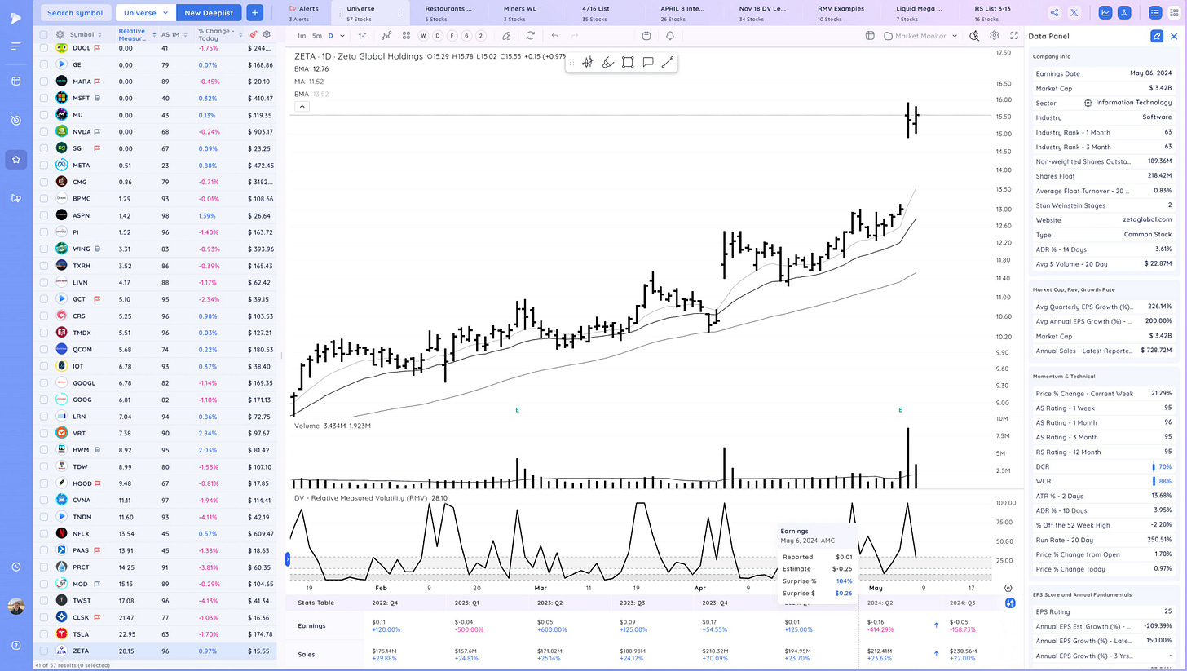Switch to the RS List 3-13 tab
The height and width of the screenshot is (671, 1187).
(992, 13)
